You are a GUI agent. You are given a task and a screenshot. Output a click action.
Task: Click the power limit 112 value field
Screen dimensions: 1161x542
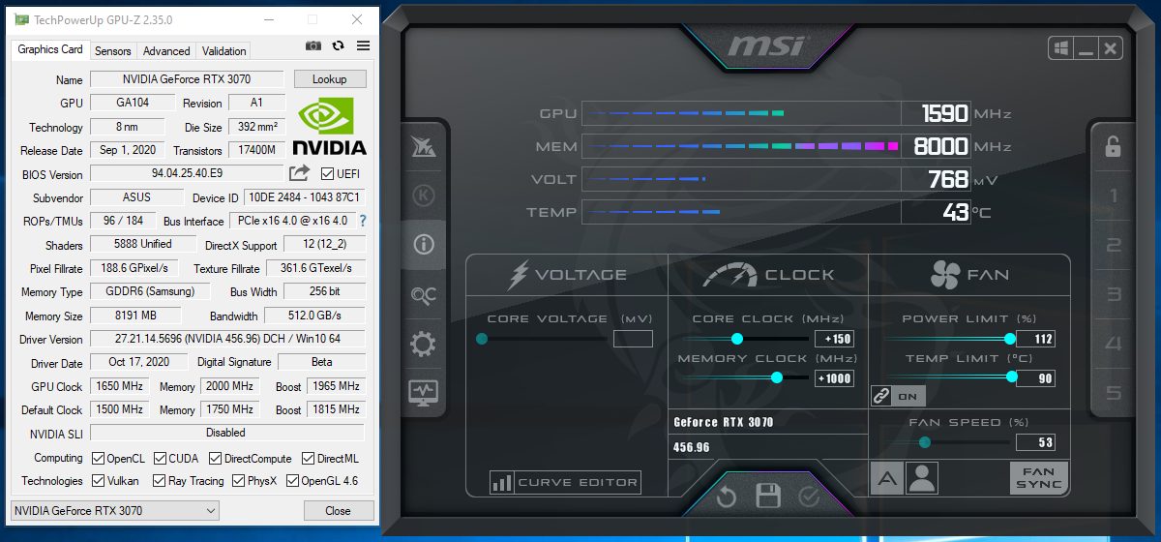(x=1035, y=339)
